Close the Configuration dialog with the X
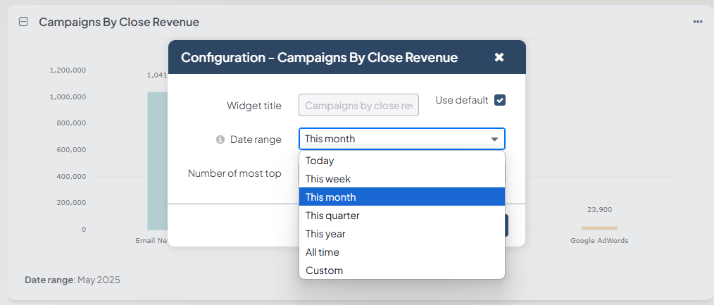Screen dimensions: 714x305 499,57
